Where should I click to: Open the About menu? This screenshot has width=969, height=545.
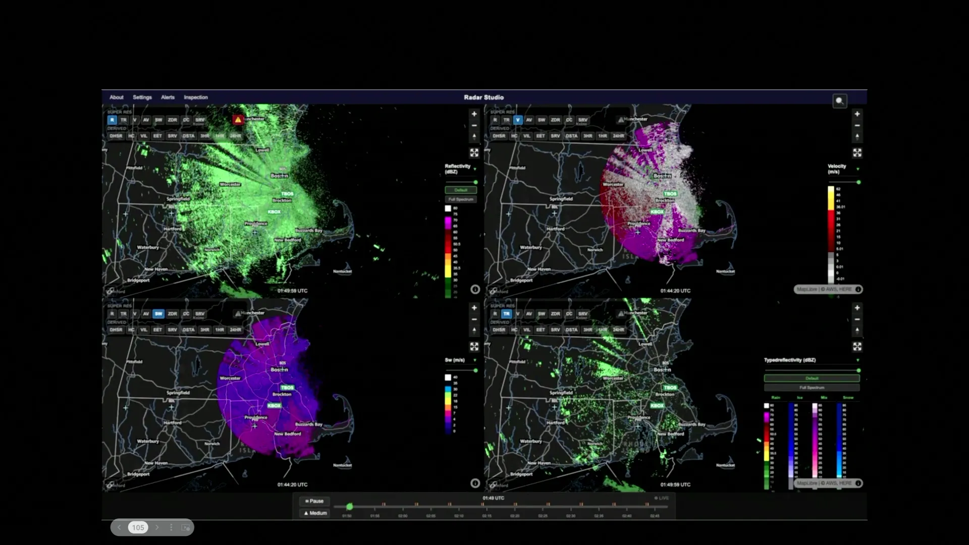(x=117, y=97)
